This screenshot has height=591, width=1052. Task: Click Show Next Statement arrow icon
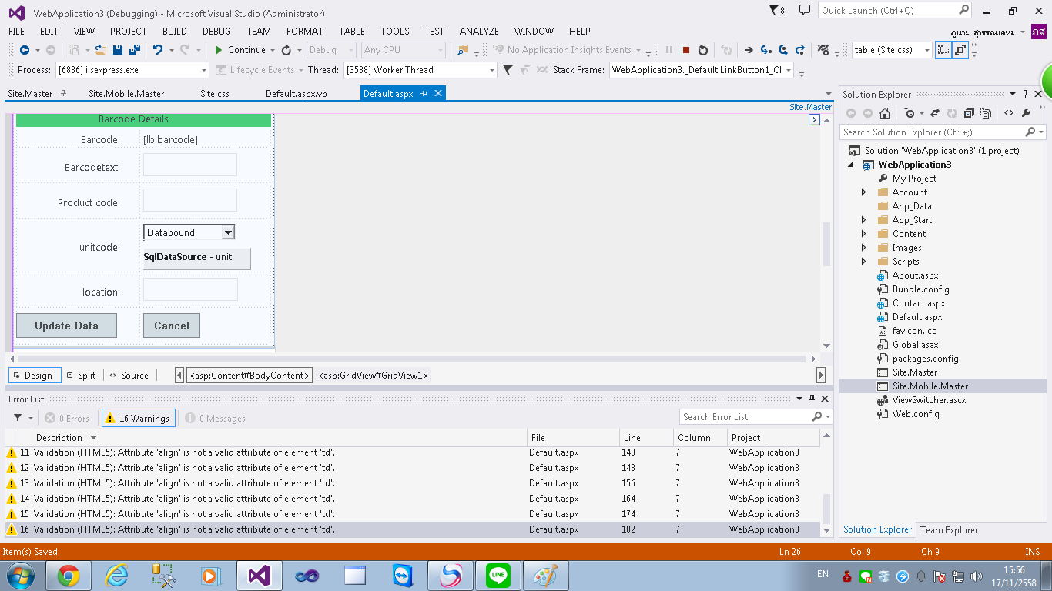[748, 50]
